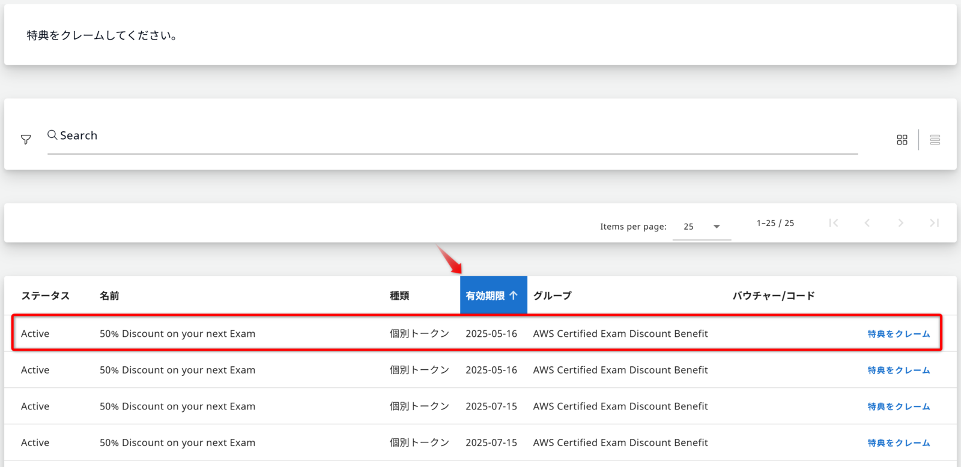Toggle sort arrow on 有効期限 column
Viewport: 961px width, 467px height.
[x=514, y=296]
